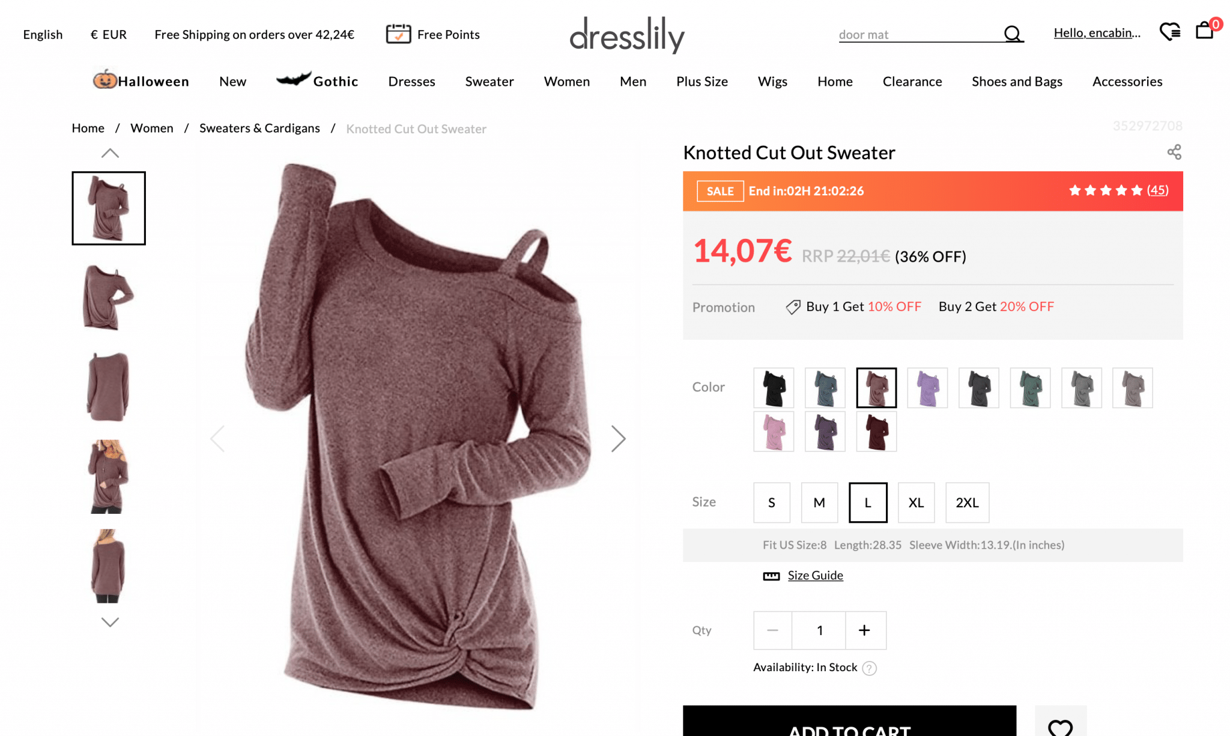Open the shopping bag cart icon
Viewport: 1230px width, 736px height.
[x=1205, y=30]
